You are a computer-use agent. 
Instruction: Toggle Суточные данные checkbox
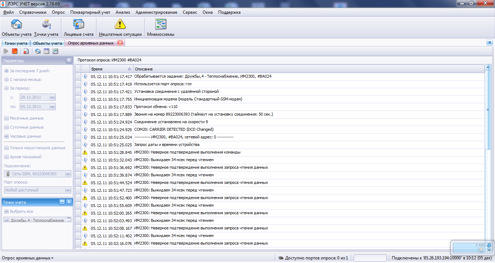[7, 127]
